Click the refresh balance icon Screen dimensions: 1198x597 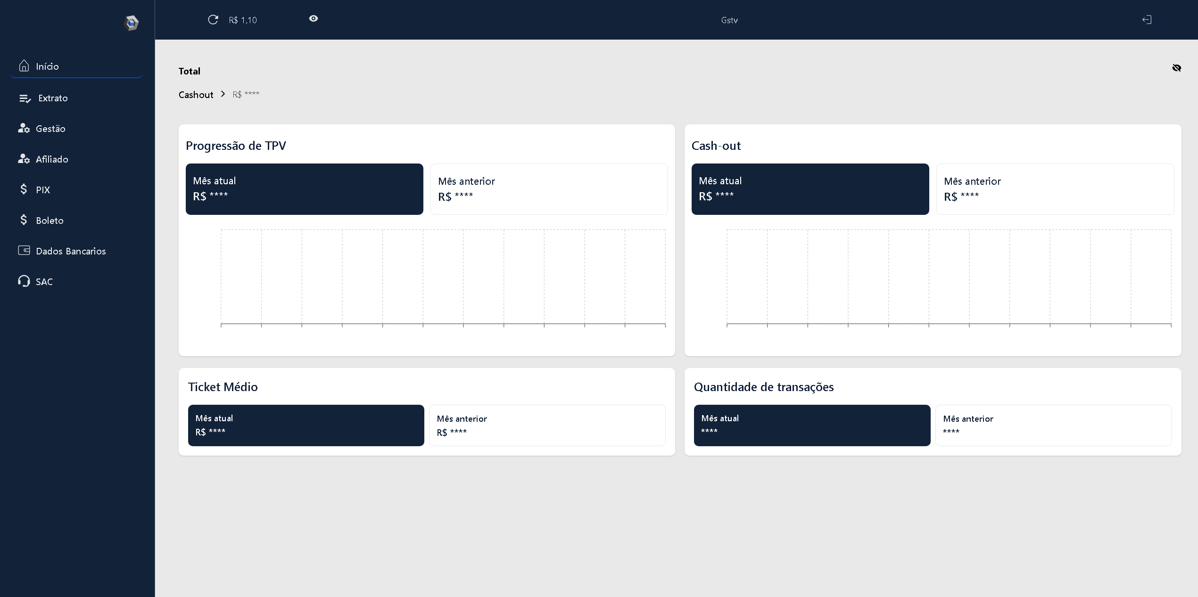pyautogui.click(x=213, y=20)
